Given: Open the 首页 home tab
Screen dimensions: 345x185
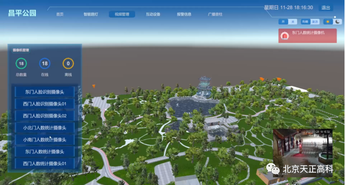Looking at the screenshot, I should 60,14.
